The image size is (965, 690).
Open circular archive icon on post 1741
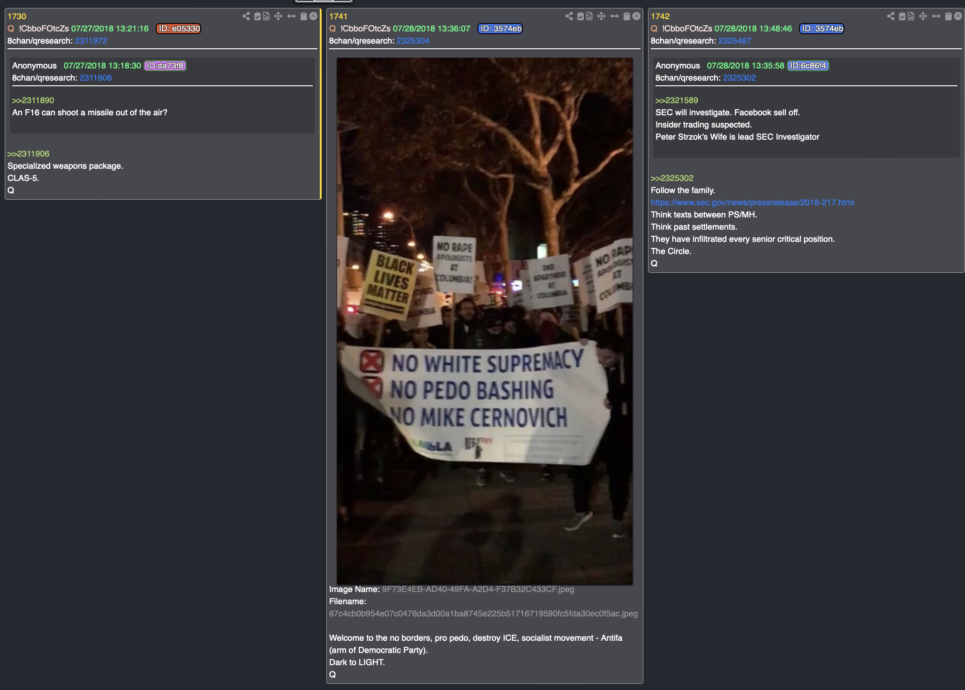tap(636, 16)
